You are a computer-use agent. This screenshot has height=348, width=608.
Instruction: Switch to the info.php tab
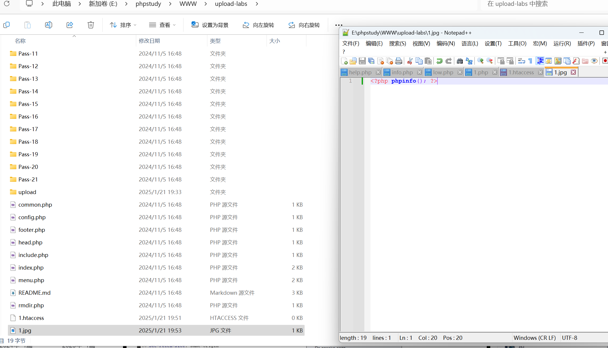pos(402,72)
